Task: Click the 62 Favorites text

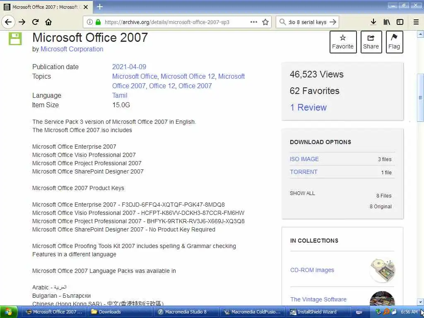Action: tap(315, 91)
